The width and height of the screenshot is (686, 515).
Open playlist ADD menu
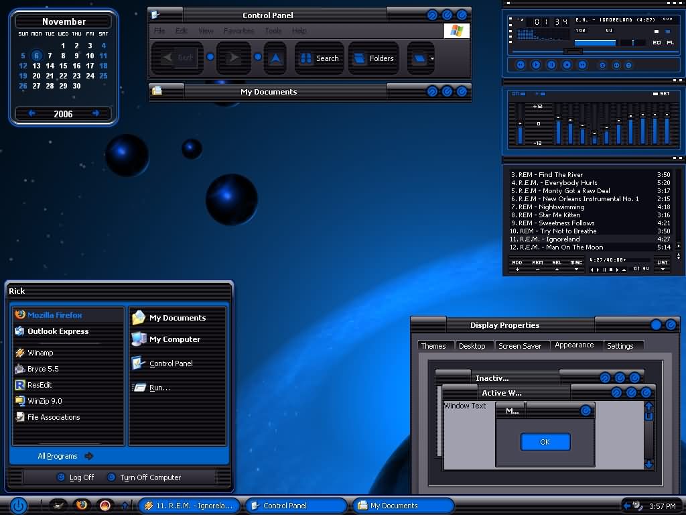517,265
